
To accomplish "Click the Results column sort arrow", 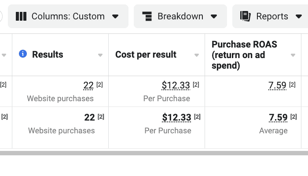I will (100, 55).
